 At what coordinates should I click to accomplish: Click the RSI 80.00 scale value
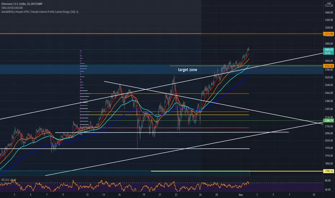[328, 180]
